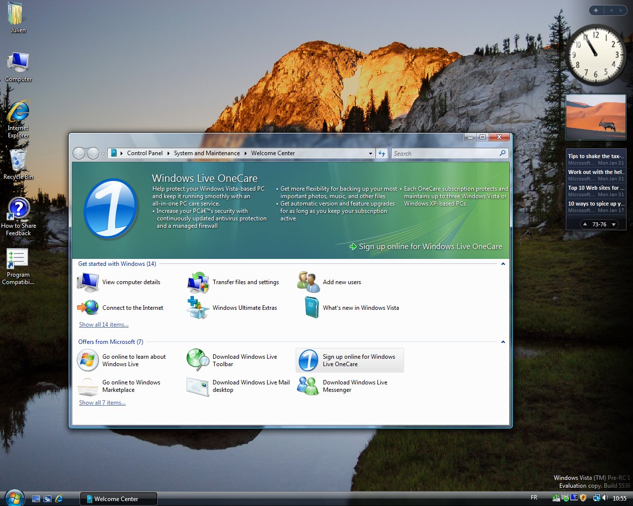Viewport: 633px width, 506px height.
Task: Click the Download Windows Live Toolbar icon
Action: [x=198, y=360]
